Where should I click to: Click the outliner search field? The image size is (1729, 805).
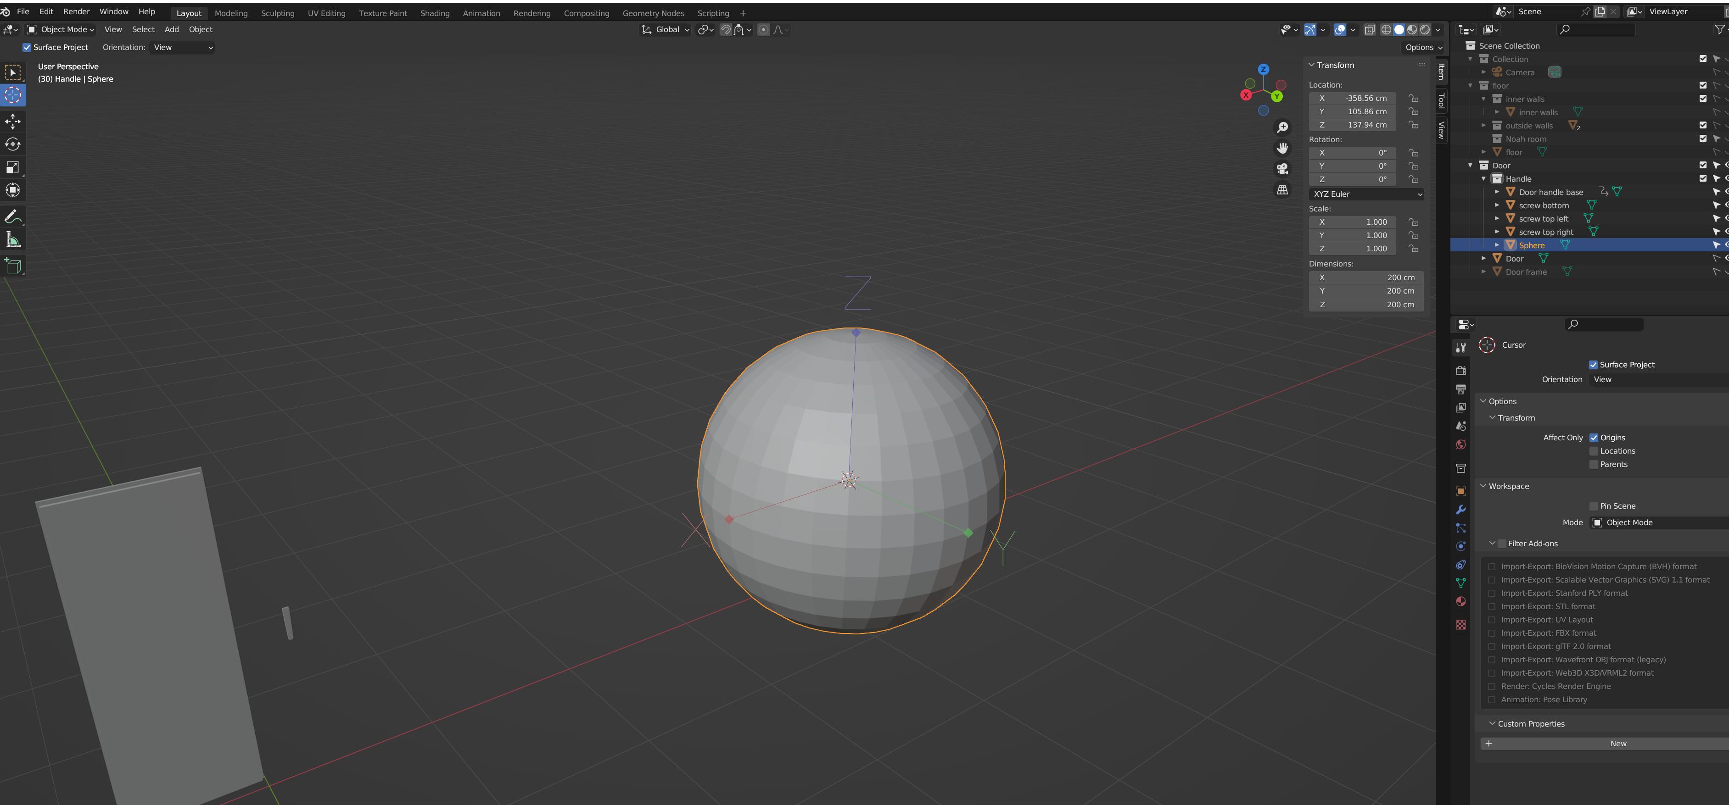point(1595,29)
